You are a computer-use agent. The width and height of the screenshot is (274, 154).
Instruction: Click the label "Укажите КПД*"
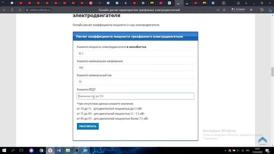point(86,89)
